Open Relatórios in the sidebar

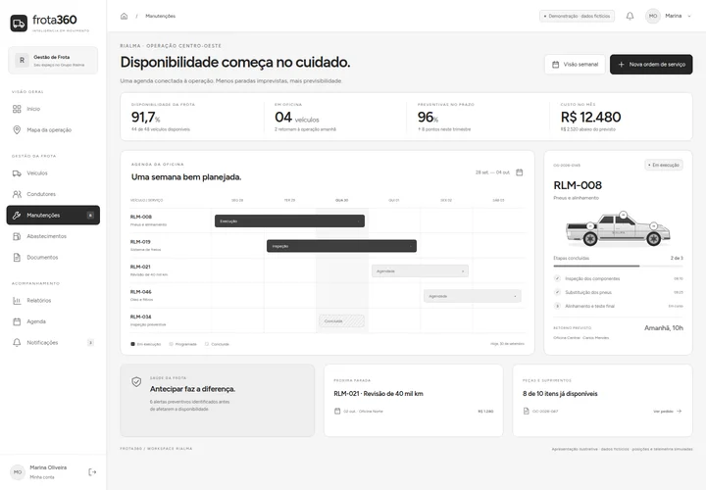53,301
